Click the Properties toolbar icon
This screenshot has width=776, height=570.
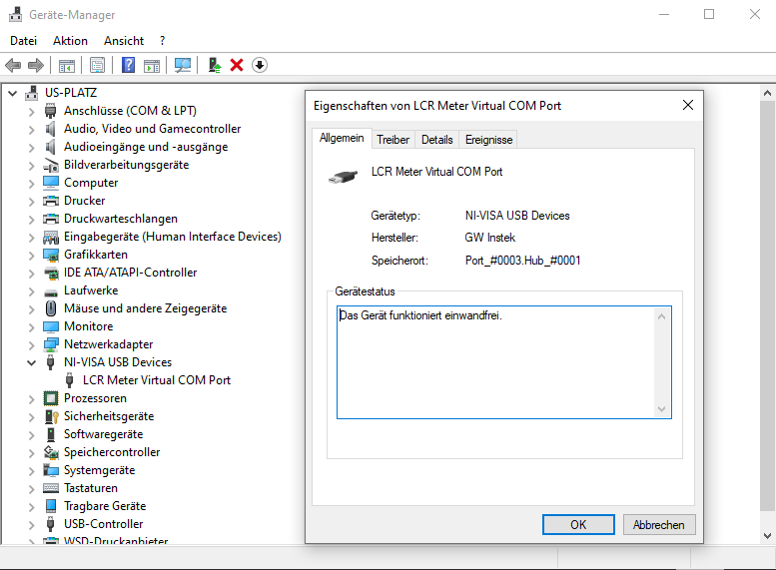click(x=97, y=65)
